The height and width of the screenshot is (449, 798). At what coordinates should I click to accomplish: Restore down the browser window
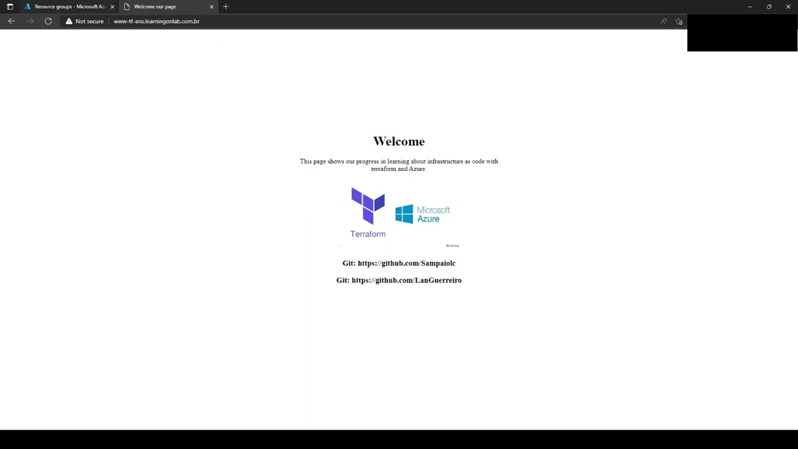click(x=769, y=6)
